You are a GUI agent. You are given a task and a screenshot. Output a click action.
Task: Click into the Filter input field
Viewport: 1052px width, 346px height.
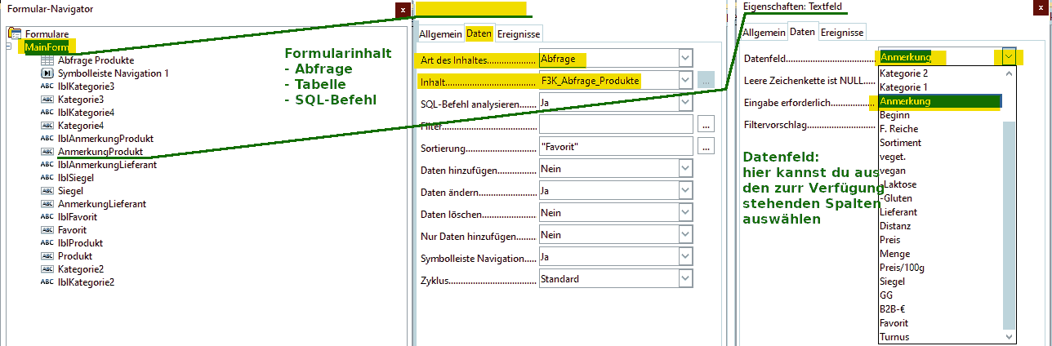(616, 124)
